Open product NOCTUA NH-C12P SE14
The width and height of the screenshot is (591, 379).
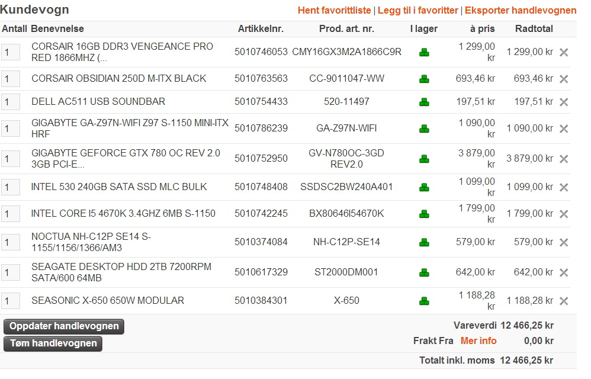click(x=91, y=242)
